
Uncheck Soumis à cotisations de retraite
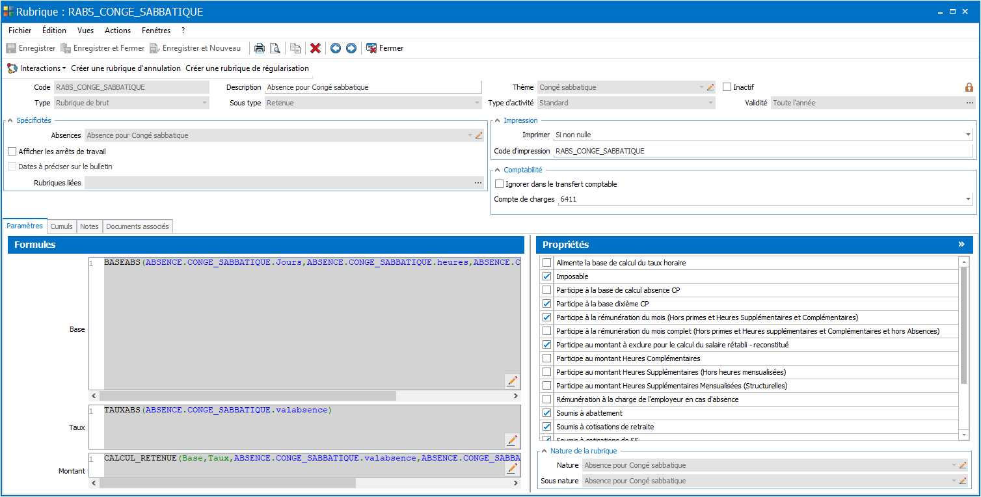(546, 427)
